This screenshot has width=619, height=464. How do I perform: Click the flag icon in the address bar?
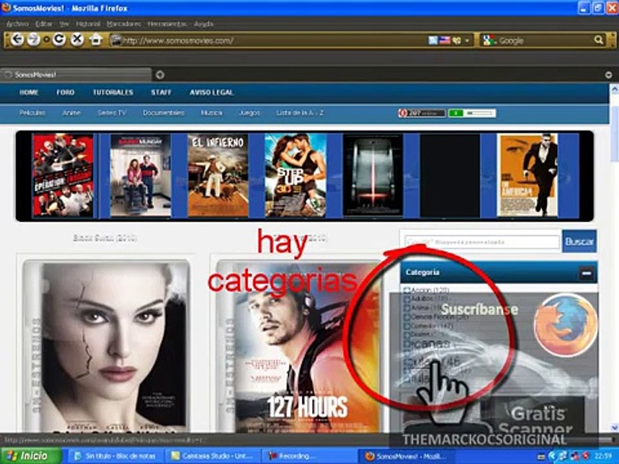pos(445,40)
